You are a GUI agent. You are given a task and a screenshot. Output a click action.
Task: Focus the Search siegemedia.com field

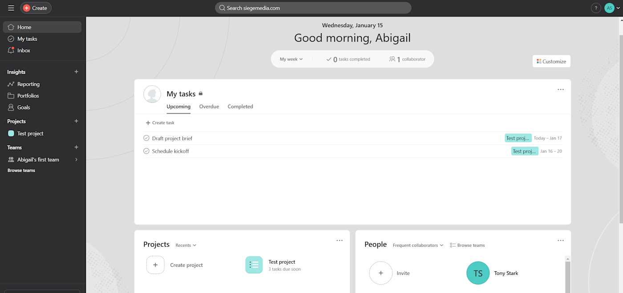(x=313, y=8)
